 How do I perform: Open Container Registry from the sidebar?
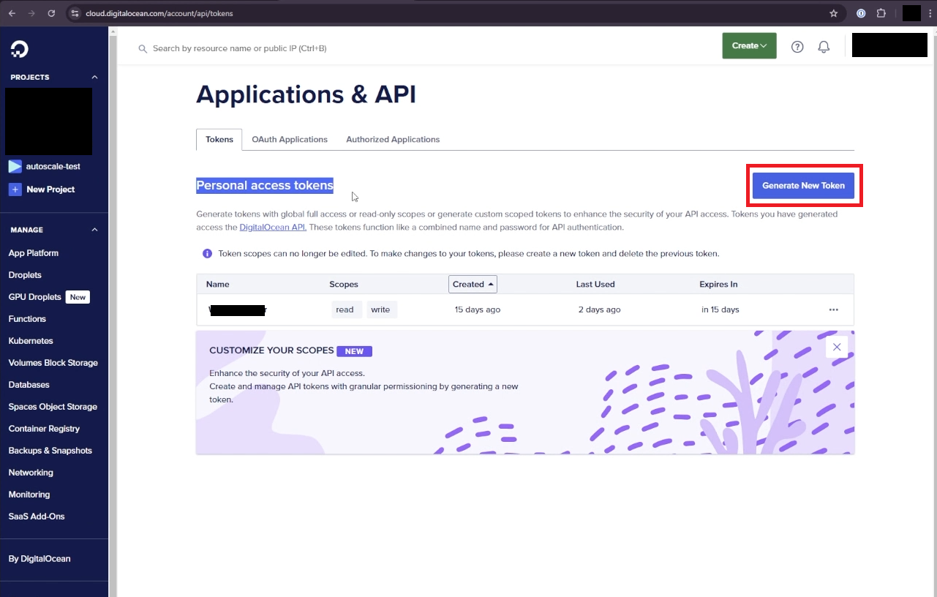pyautogui.click(x=43, y=428)
